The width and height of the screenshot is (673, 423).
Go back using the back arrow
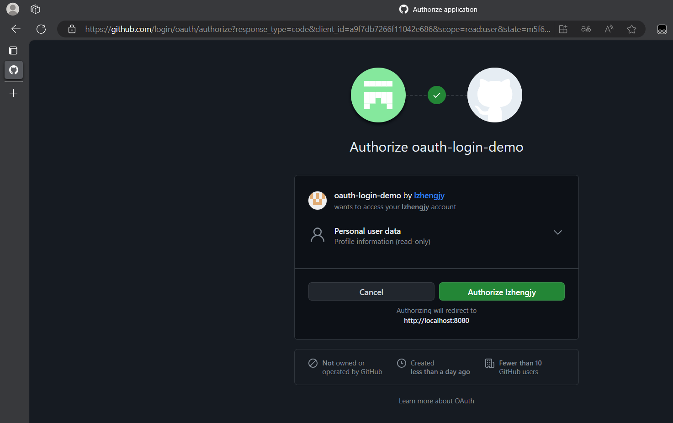click(16, 29)
